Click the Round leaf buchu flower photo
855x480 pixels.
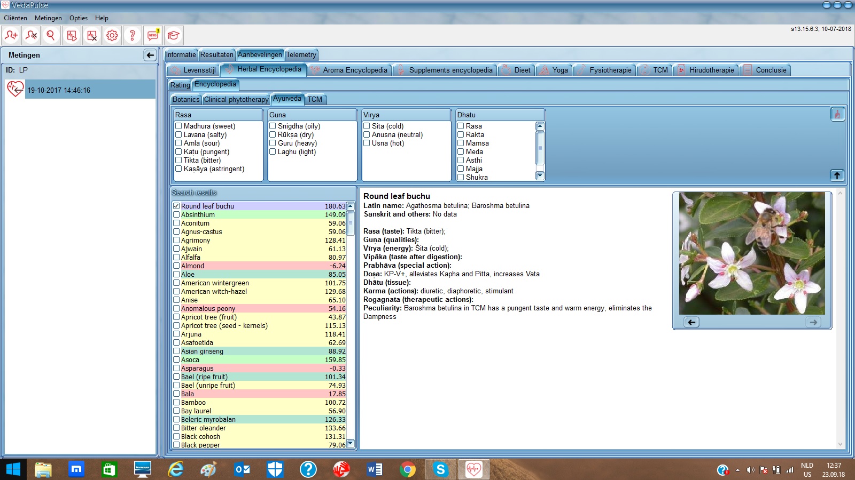752,253
